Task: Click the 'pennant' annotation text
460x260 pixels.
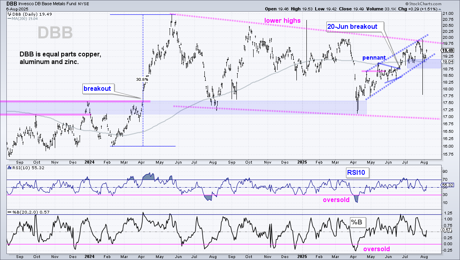Action: click(374, 58)
